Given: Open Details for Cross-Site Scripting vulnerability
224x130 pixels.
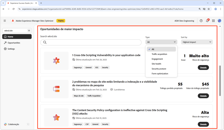Looking at the screenshot, I should point(203,68).
